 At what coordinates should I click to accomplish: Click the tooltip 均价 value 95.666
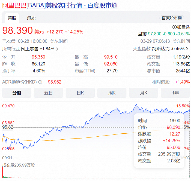tap(173, 147)
